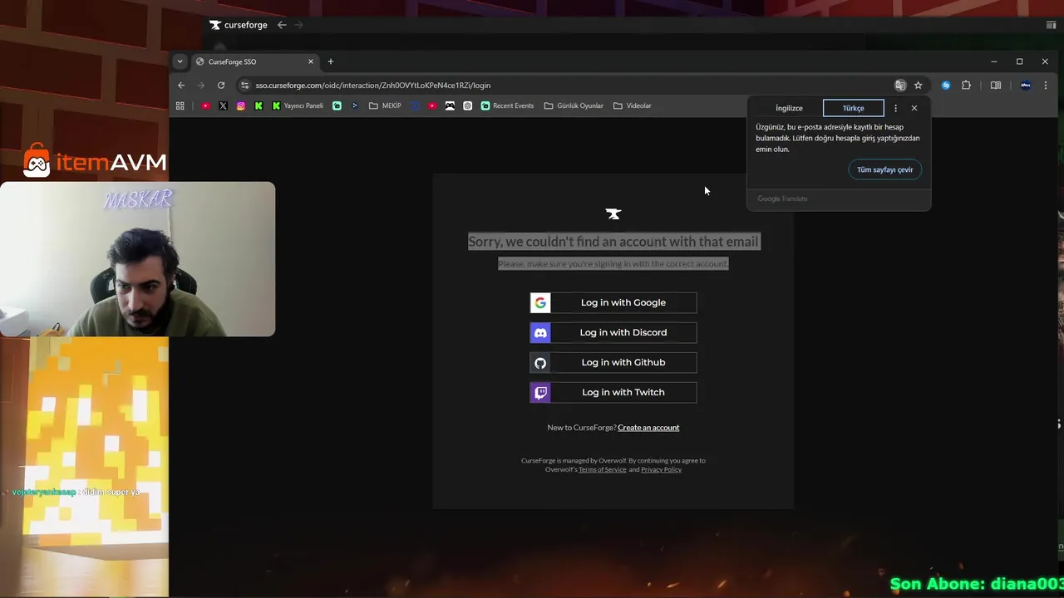Open the Kick bookmark beside Instagram
1064x598 pixels.
pos(259,106)
